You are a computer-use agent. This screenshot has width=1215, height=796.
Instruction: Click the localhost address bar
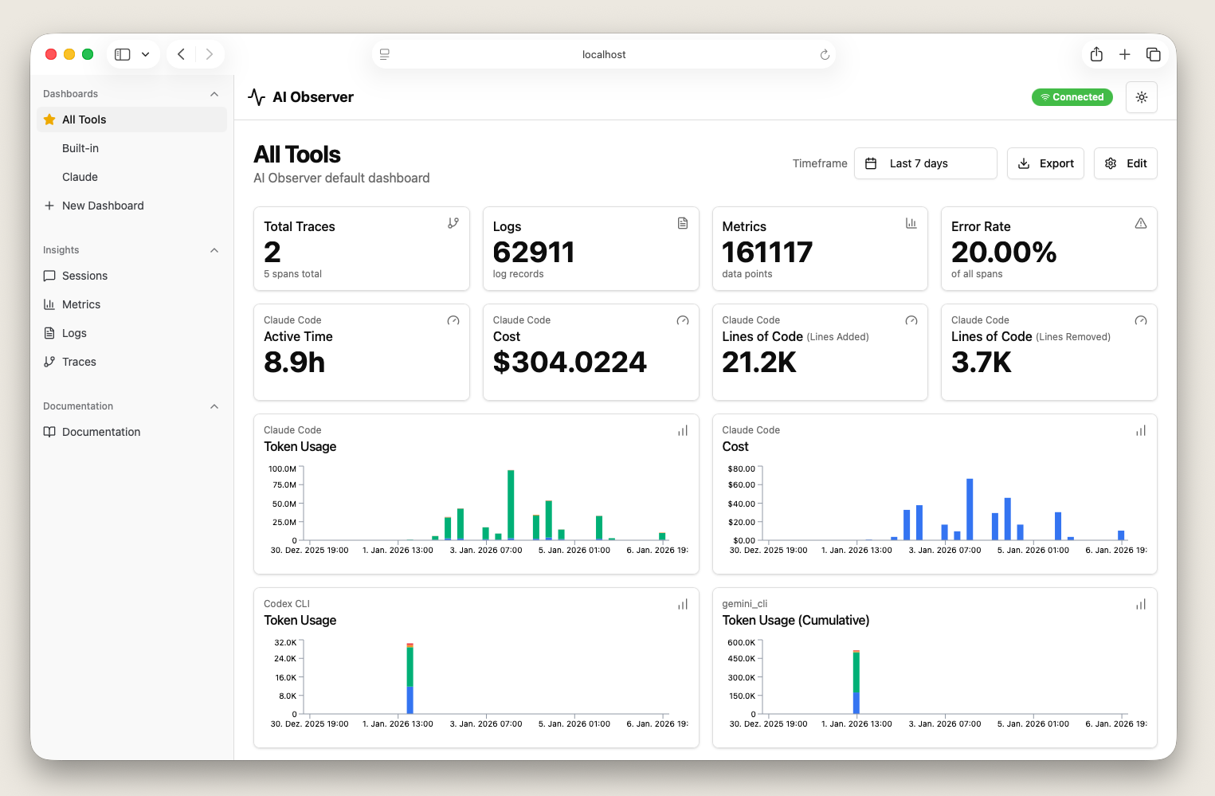(603, 53)
